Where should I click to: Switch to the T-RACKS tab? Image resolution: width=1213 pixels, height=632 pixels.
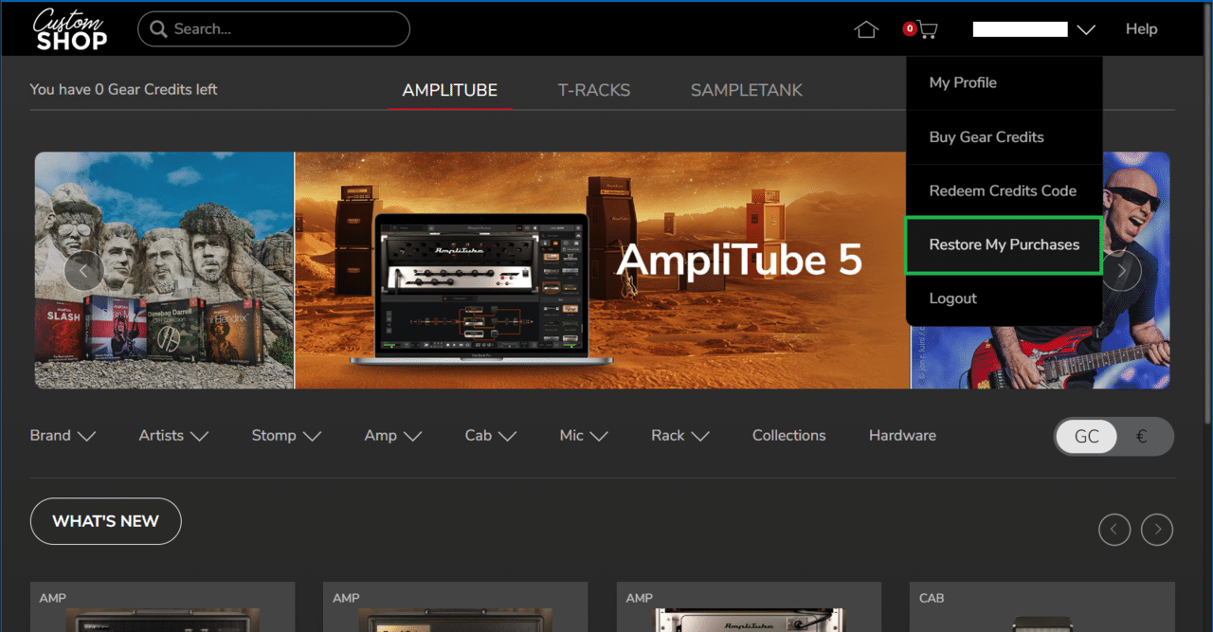pos(594,90)
